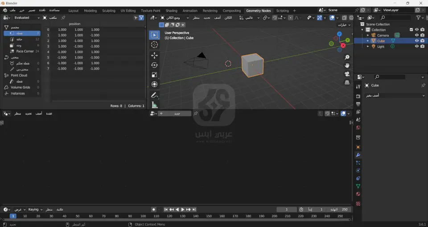
Task: Select the 3D Cursor tool
Action: [x=154, y=45]
